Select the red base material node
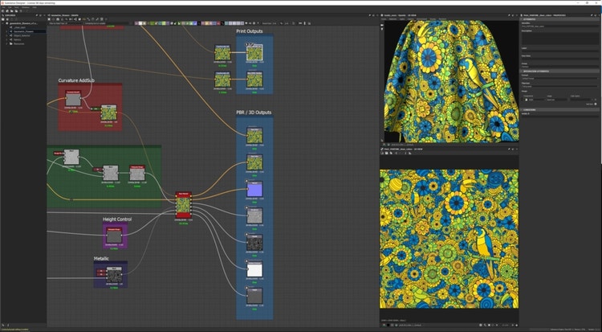602x332 pixels. click(184, 206)
